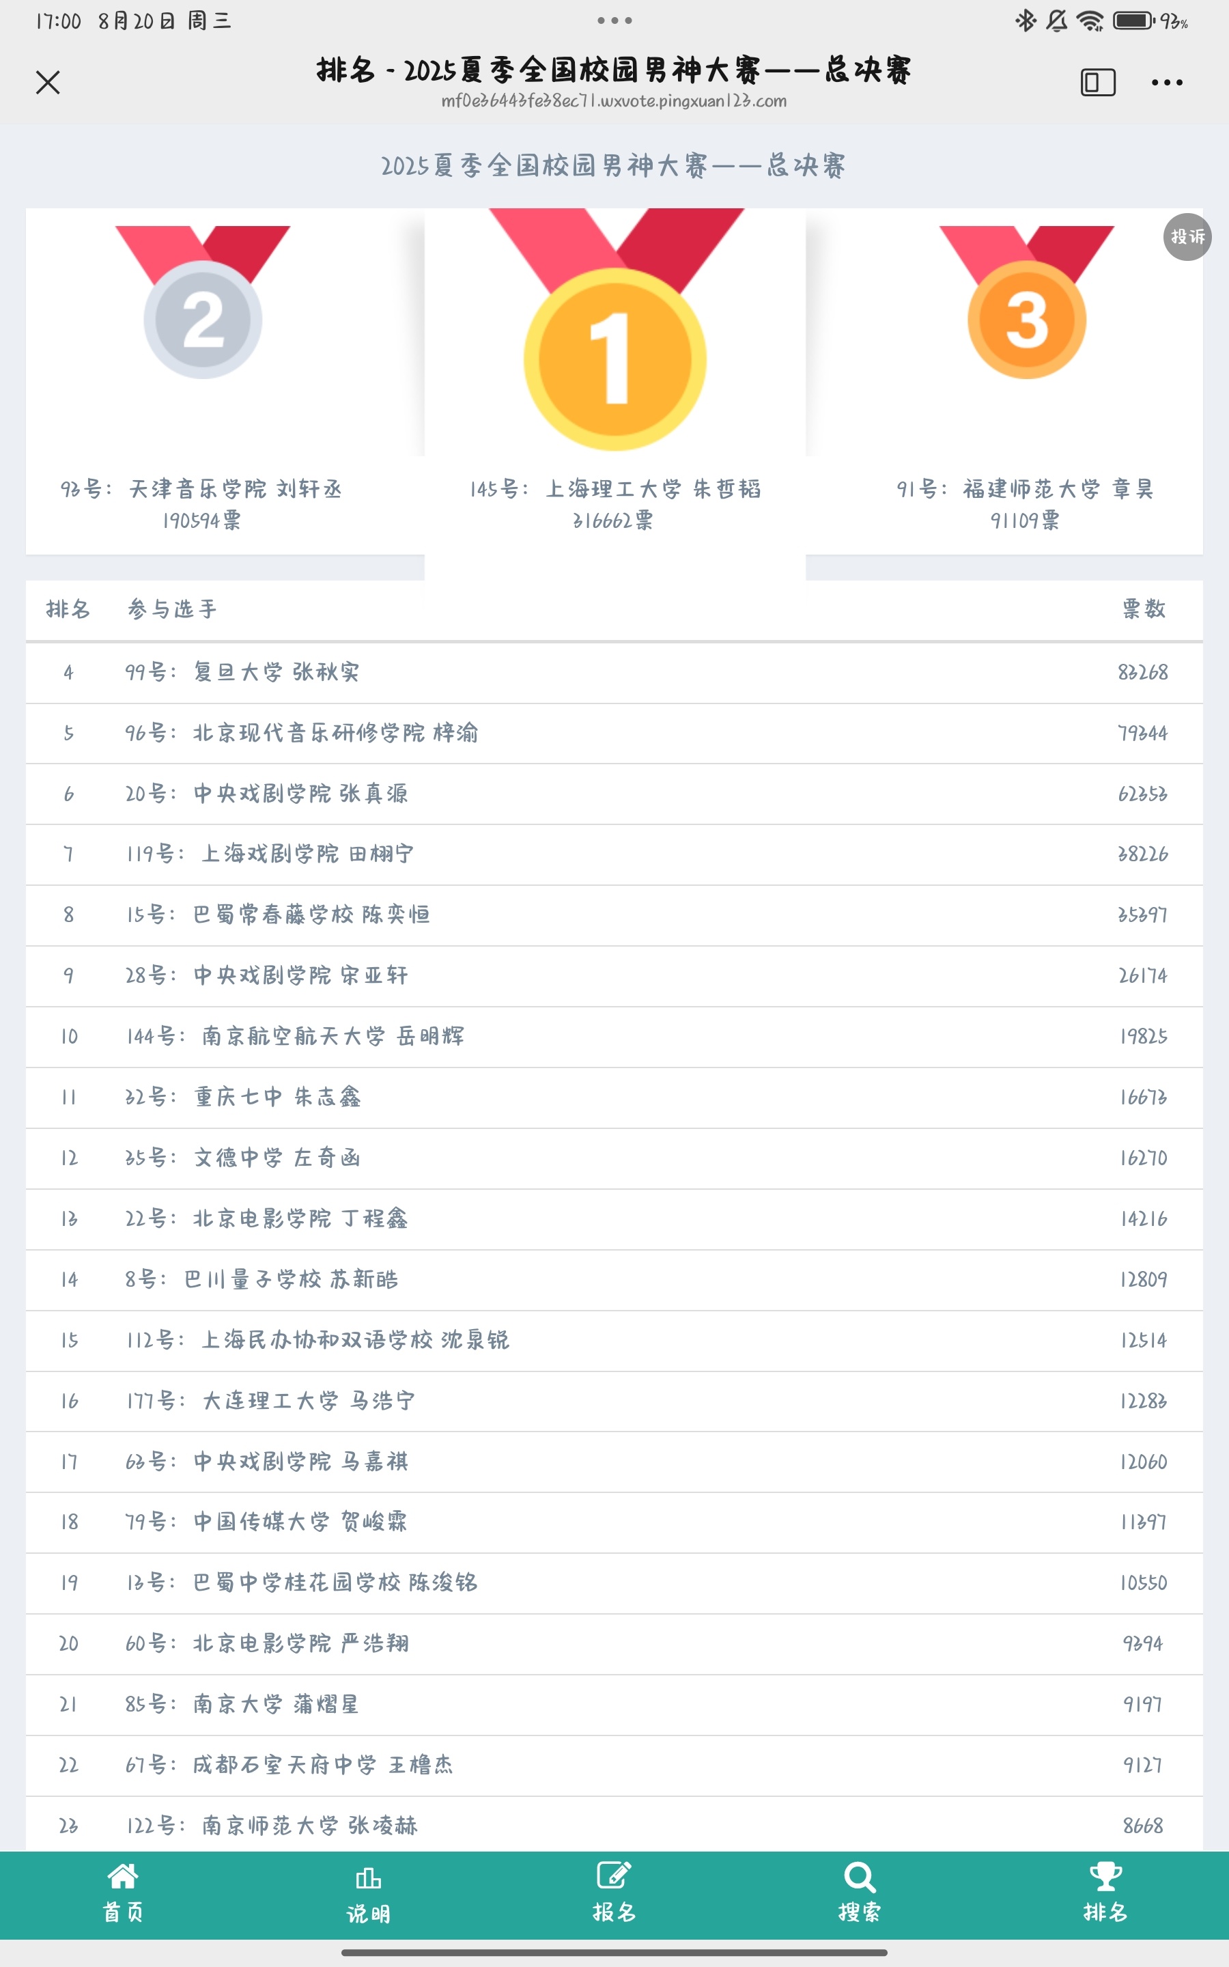This screenshot has width=1229, height=1967.
Task: Tap the page URL under the title
Action: point(614,101)
